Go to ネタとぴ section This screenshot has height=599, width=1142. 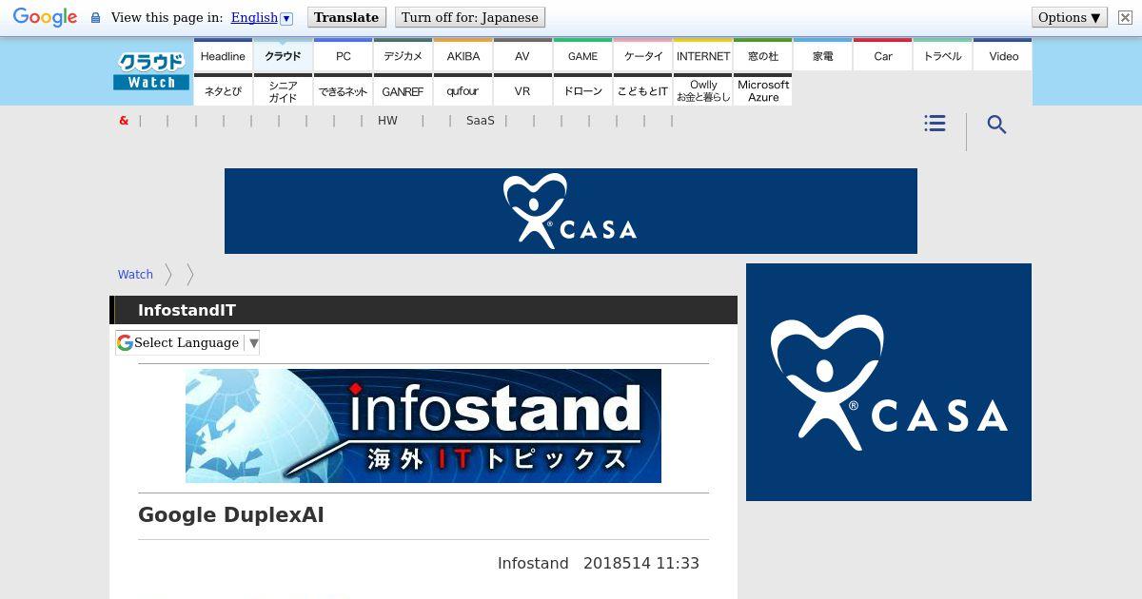click(x=223, y=91)
